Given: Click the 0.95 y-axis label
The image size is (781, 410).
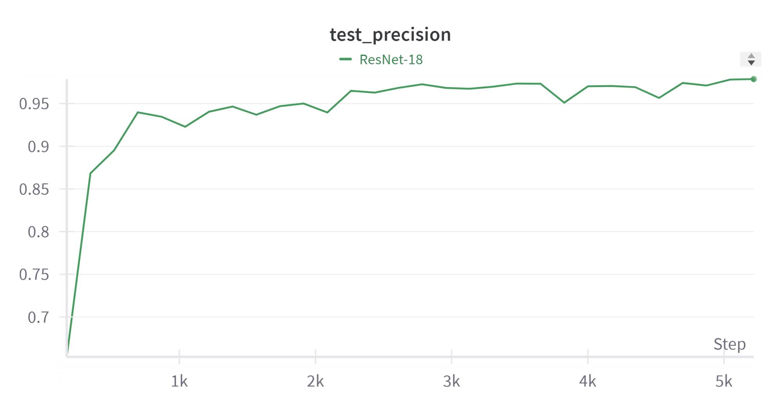Looking at the screenshot, I should [x=34, y=104].
